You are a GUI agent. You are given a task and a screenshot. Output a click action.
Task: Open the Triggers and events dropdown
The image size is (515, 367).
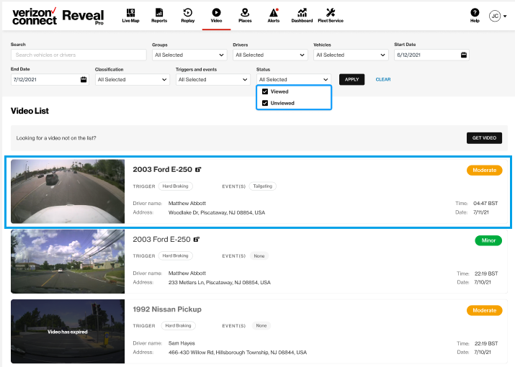point(210,80)
